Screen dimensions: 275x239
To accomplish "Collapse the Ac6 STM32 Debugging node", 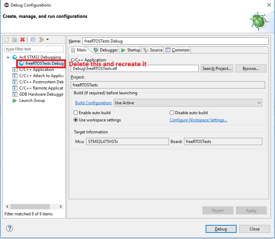I will click(8, 57).
